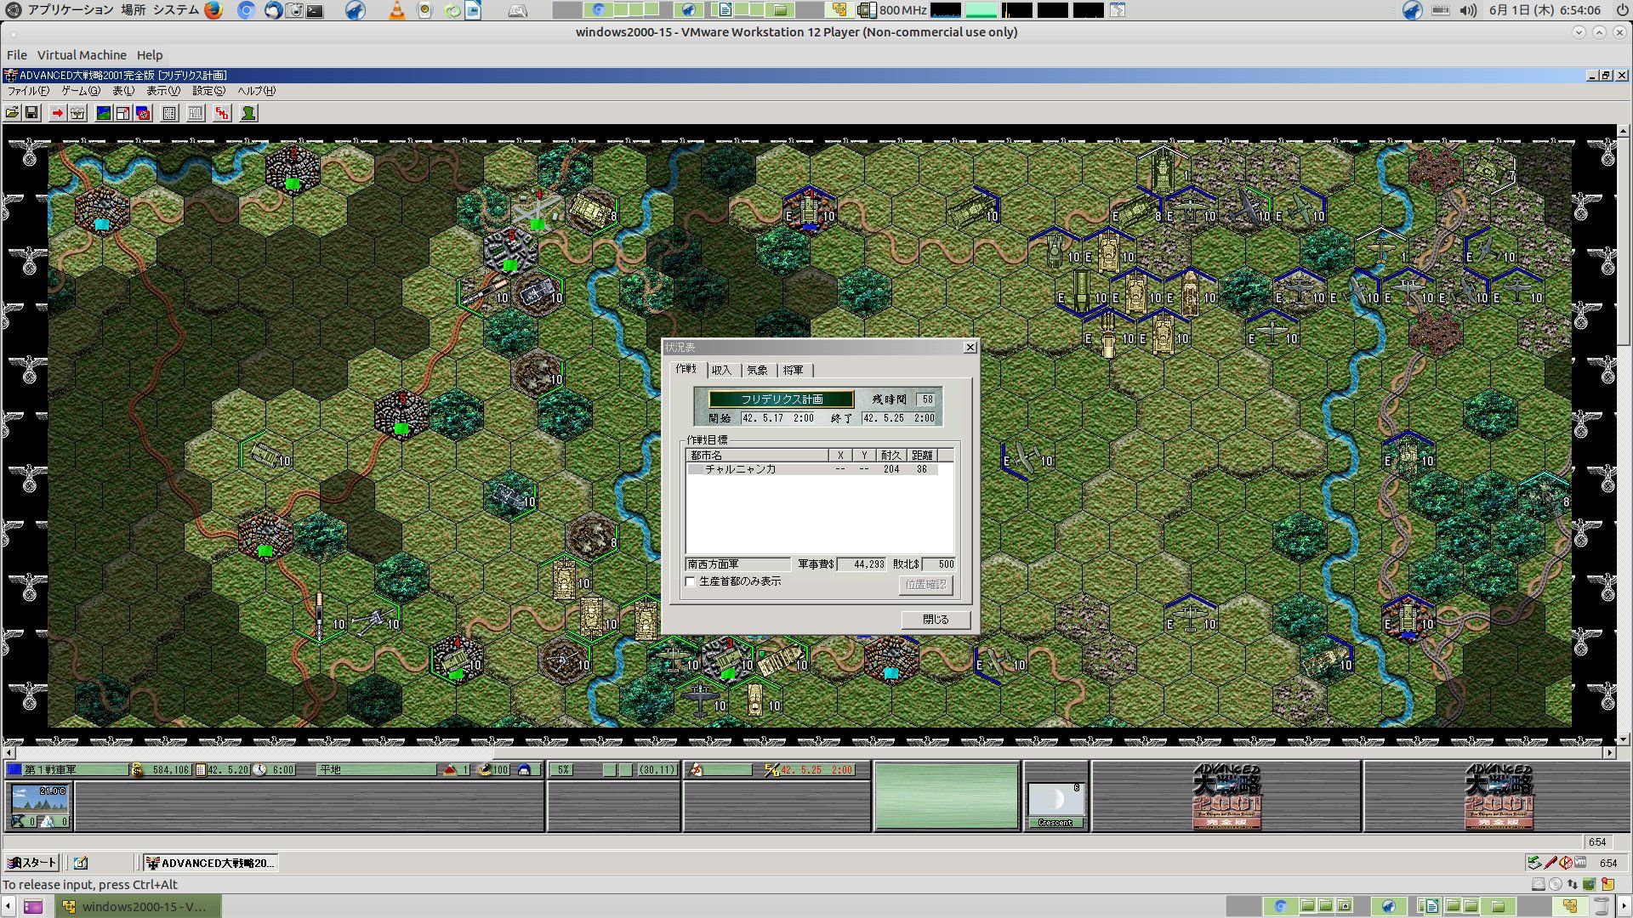Click the 耐久 column header

pos(891,456)
